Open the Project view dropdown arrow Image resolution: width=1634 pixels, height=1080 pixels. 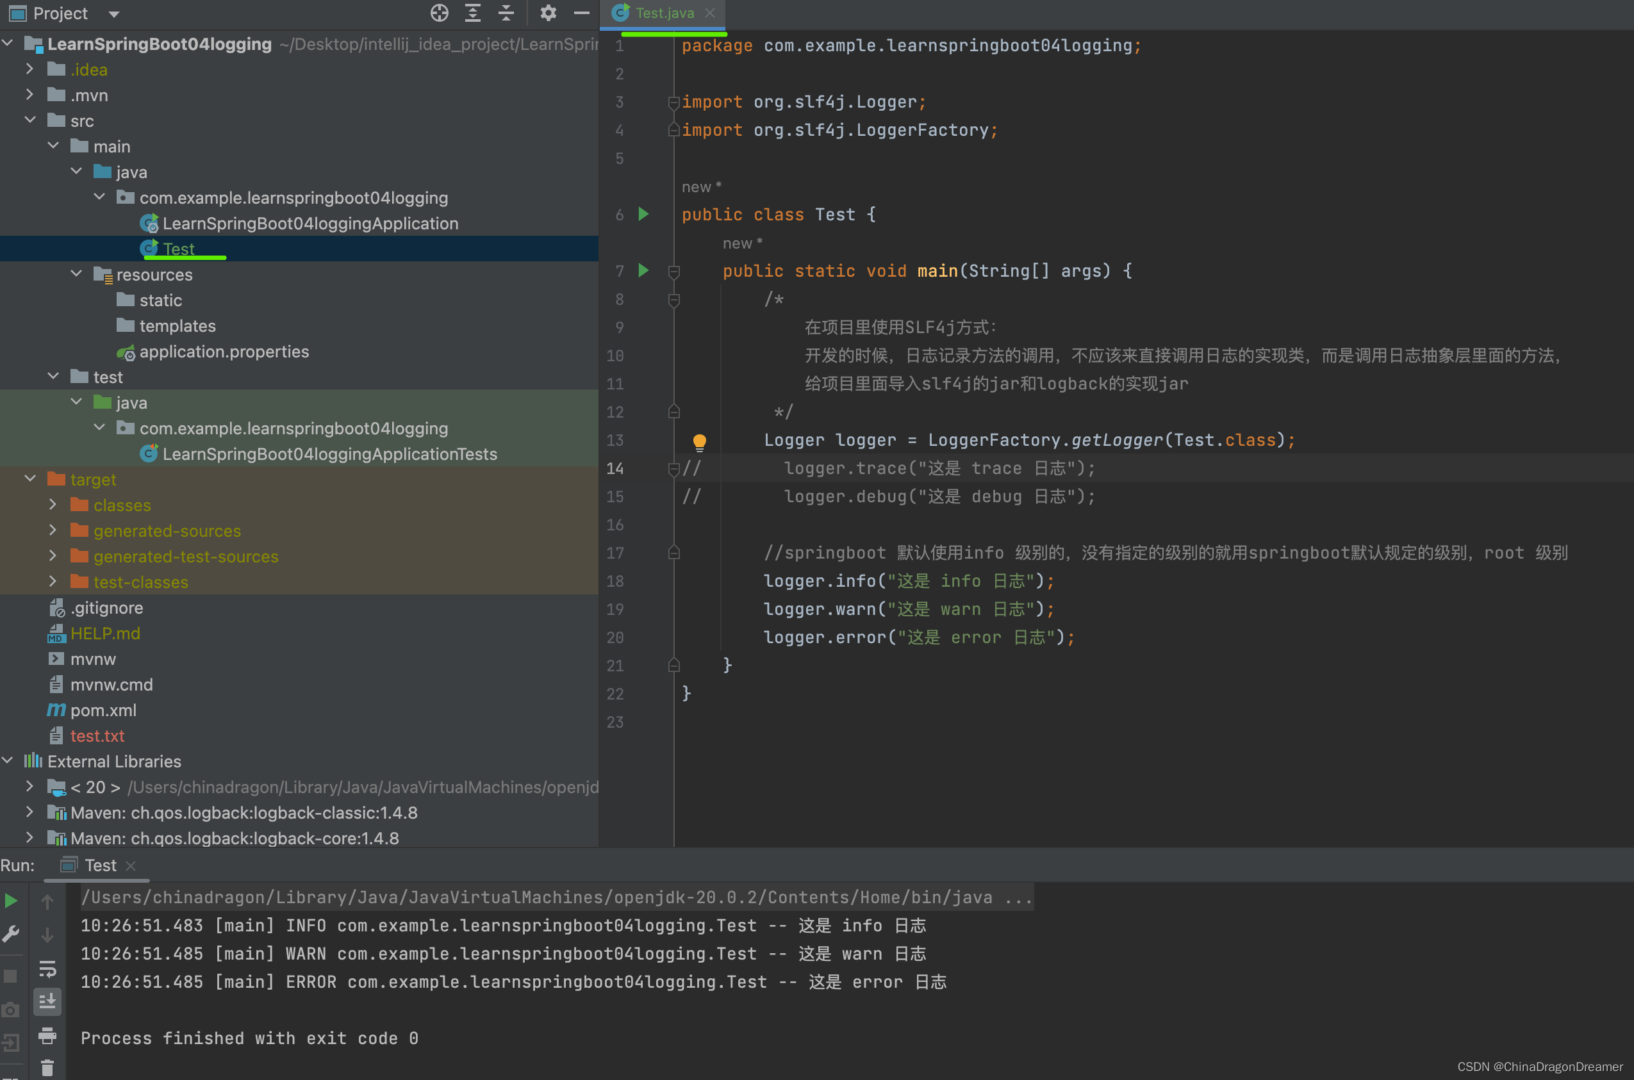click(114, 14)
